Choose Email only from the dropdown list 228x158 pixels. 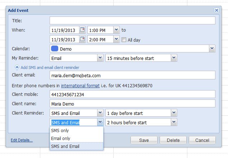pos(77,138)
